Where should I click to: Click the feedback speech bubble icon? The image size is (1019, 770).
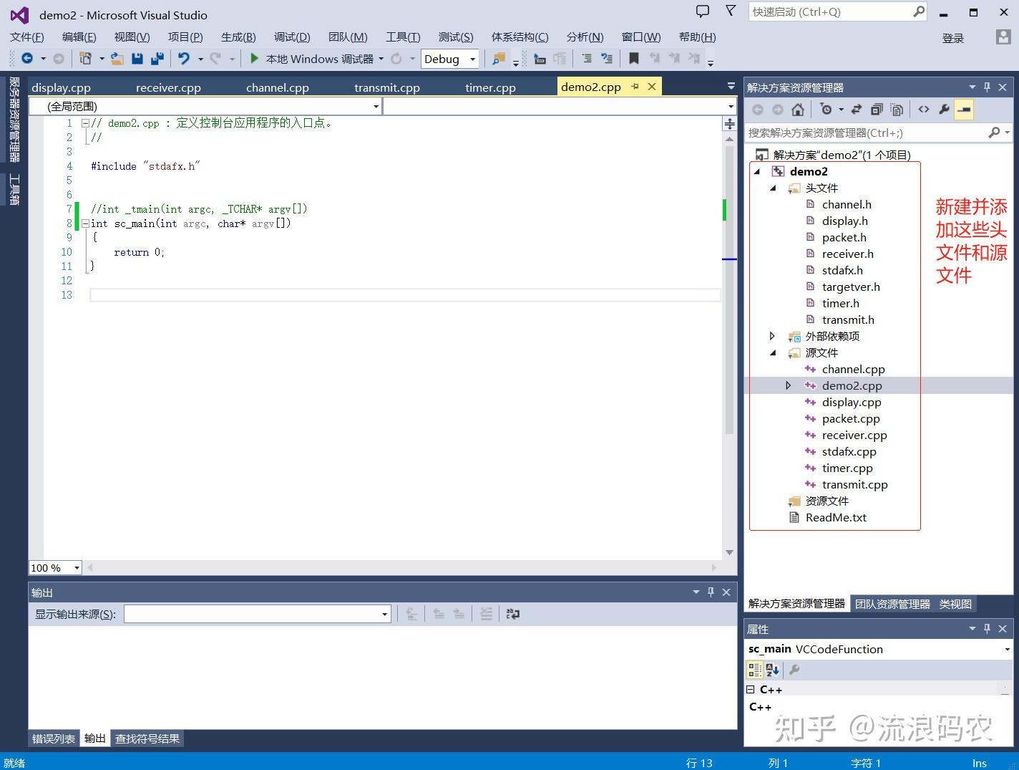point(703,11)
